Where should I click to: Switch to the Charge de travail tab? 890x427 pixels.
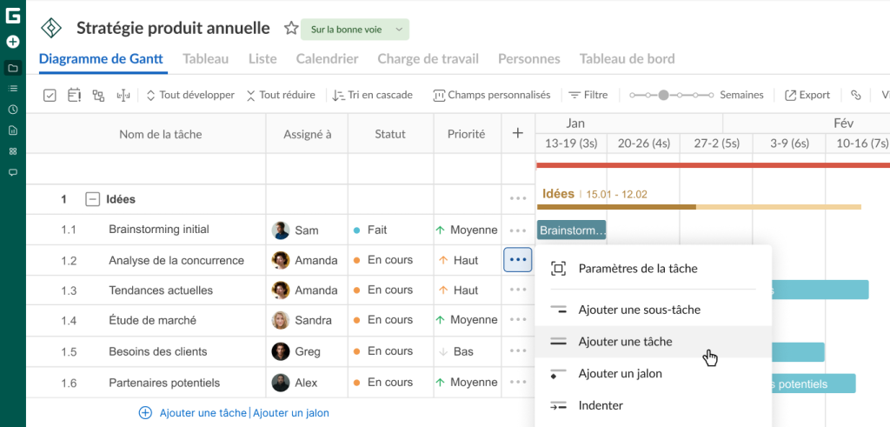coord(428,59)
